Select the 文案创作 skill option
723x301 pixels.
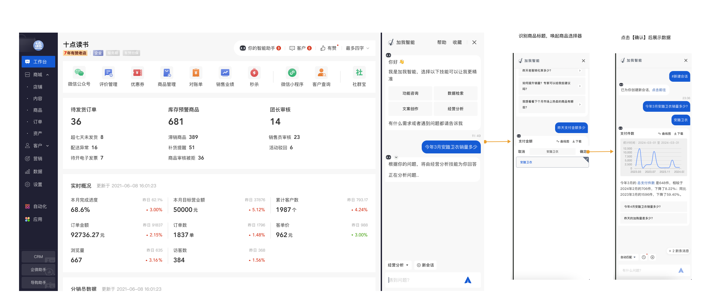[x=410, y=109]
